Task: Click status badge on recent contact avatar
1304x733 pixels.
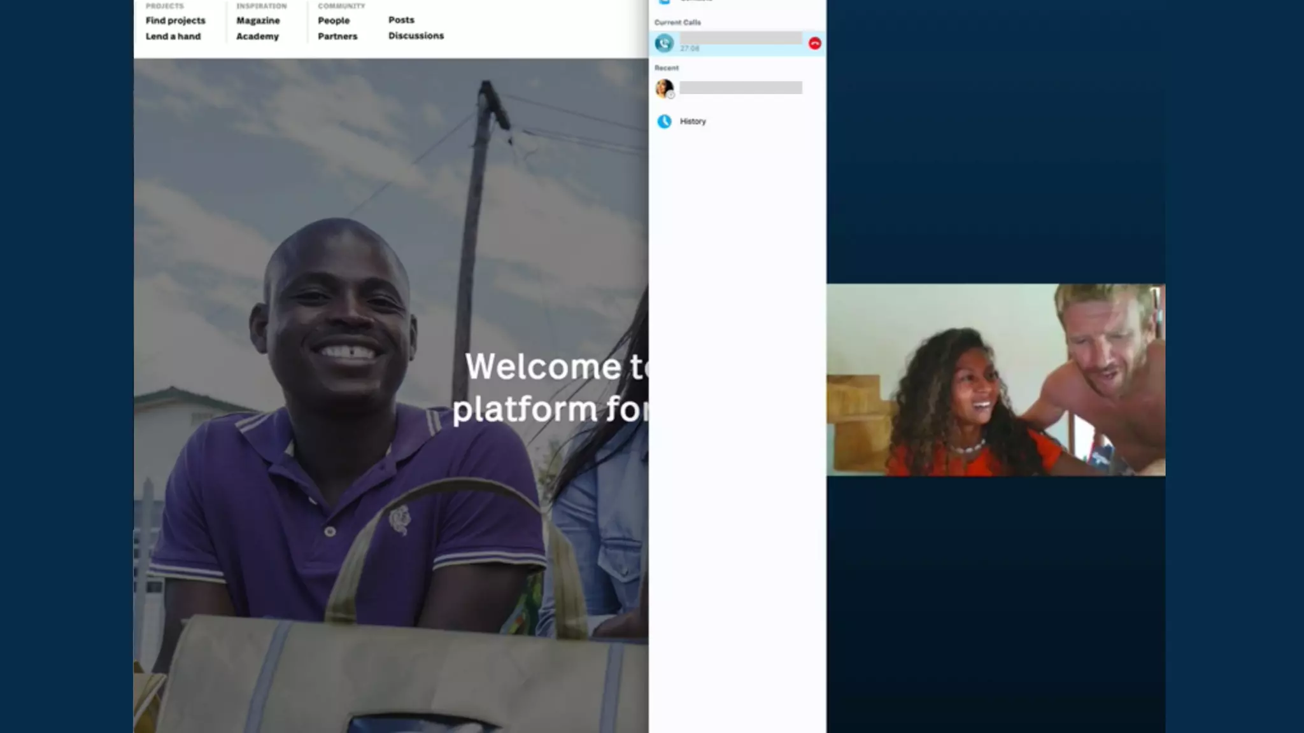Action: 670,95
